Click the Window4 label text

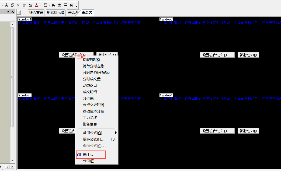click(166, 95)
